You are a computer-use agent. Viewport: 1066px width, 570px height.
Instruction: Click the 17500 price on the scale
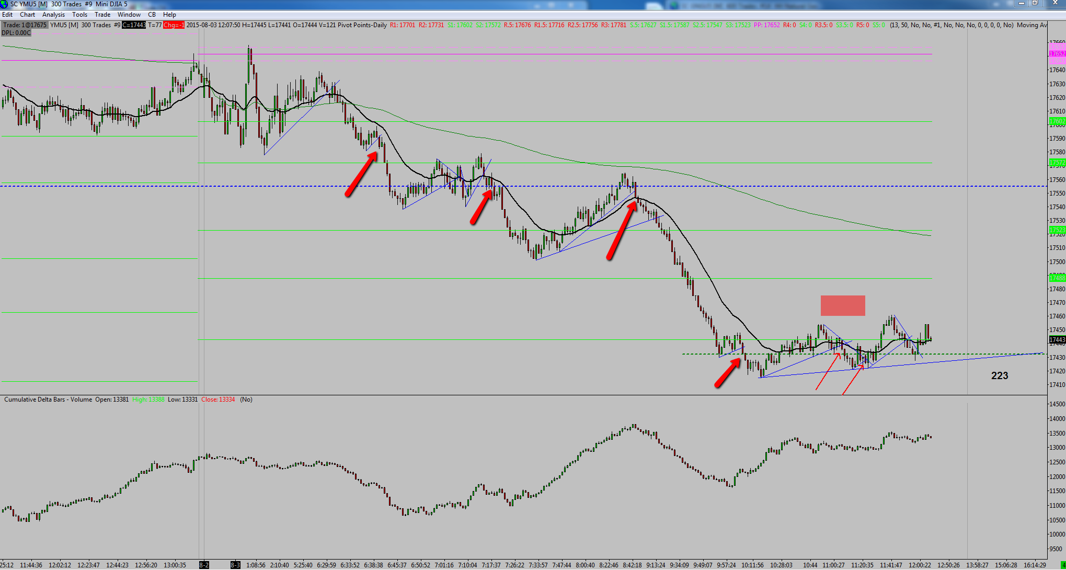1057,262
